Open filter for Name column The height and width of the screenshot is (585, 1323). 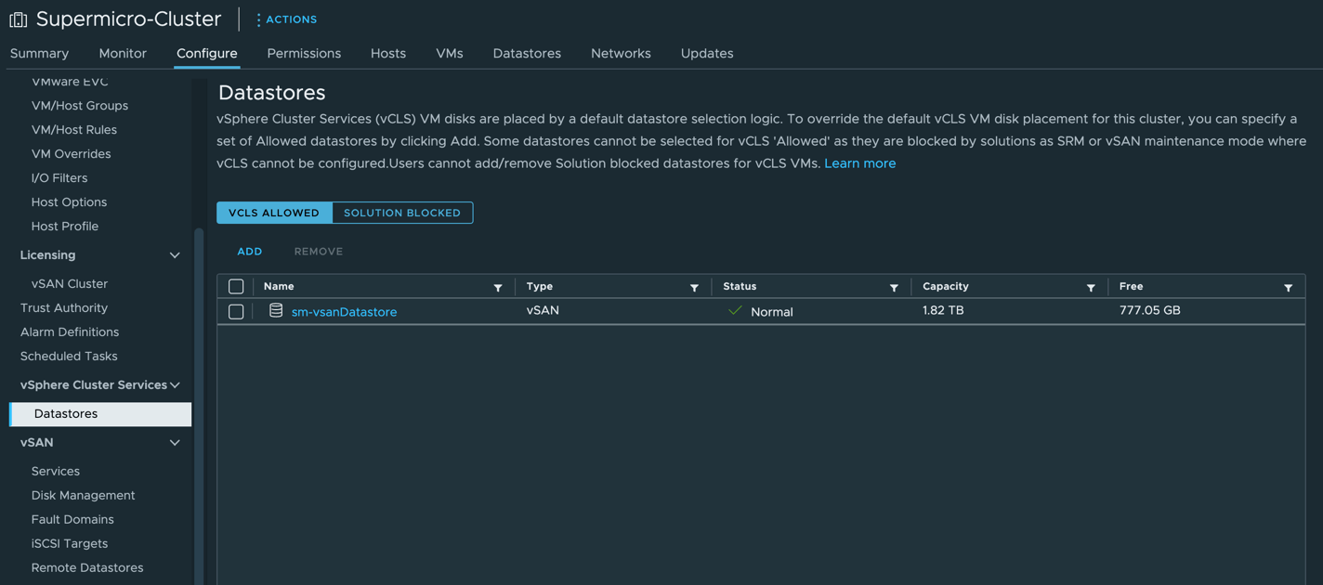(x=498, y=288)
